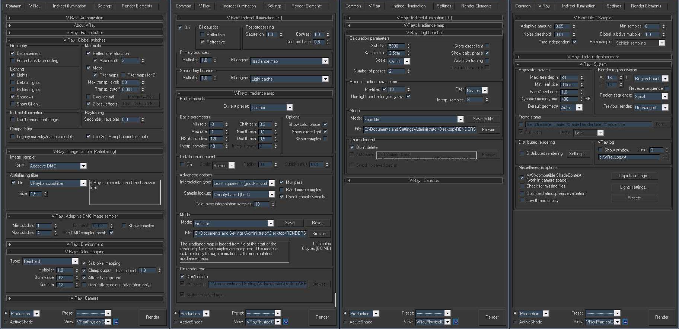
Task: Click Save to file in Light cache
Action: click(x=483, y=119)
